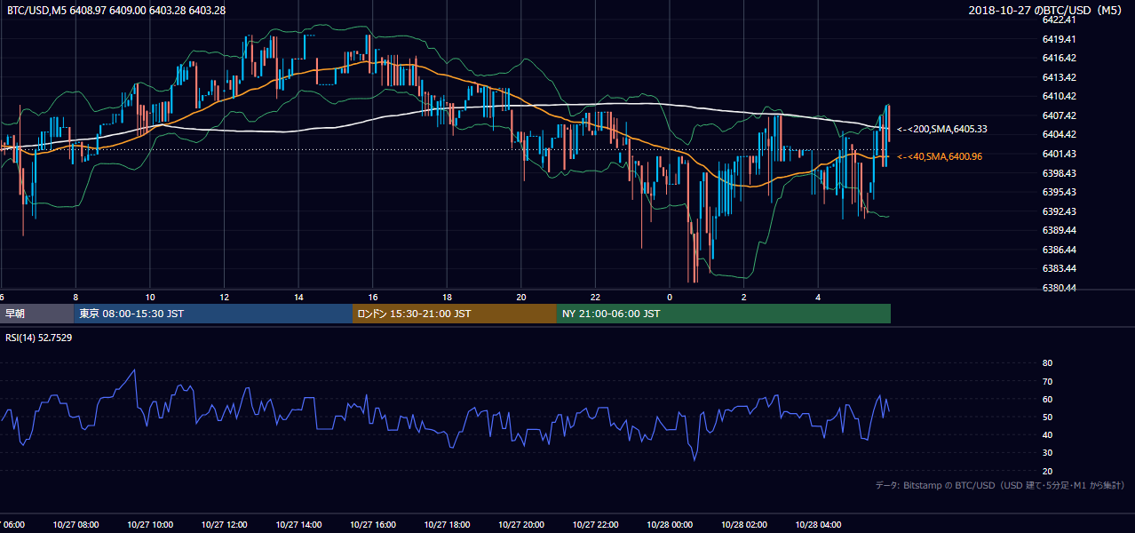Screen dimensions: 1135x533
Task: Click the RSI(14) 52.7529 indicator label
Action: tap(39, 338)
